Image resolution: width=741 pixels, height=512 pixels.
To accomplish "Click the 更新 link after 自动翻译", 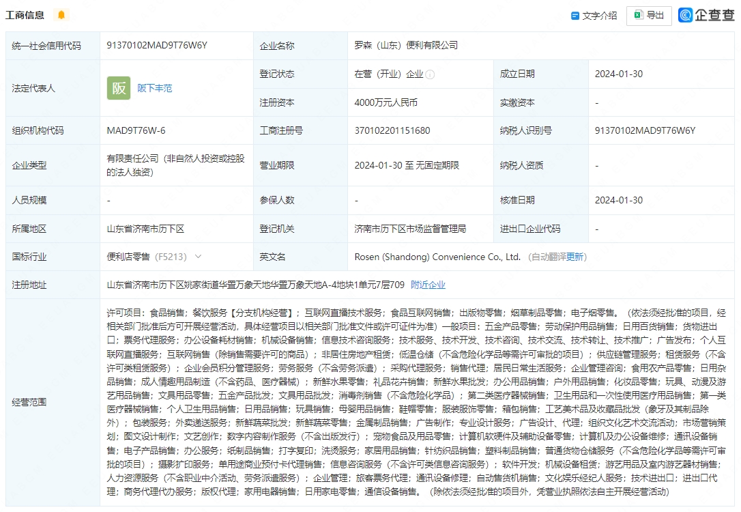I will 575,257.
